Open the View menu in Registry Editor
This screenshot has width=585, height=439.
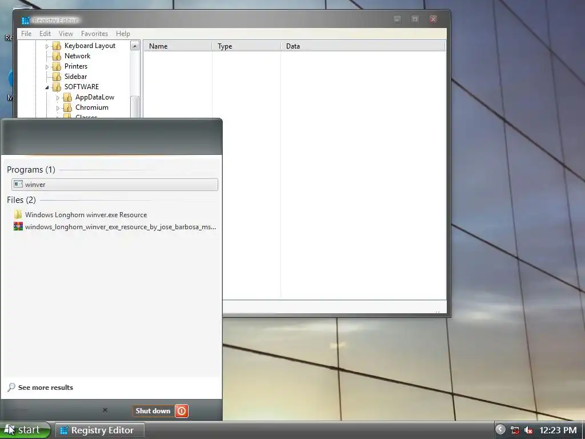(x=66, y=34)
